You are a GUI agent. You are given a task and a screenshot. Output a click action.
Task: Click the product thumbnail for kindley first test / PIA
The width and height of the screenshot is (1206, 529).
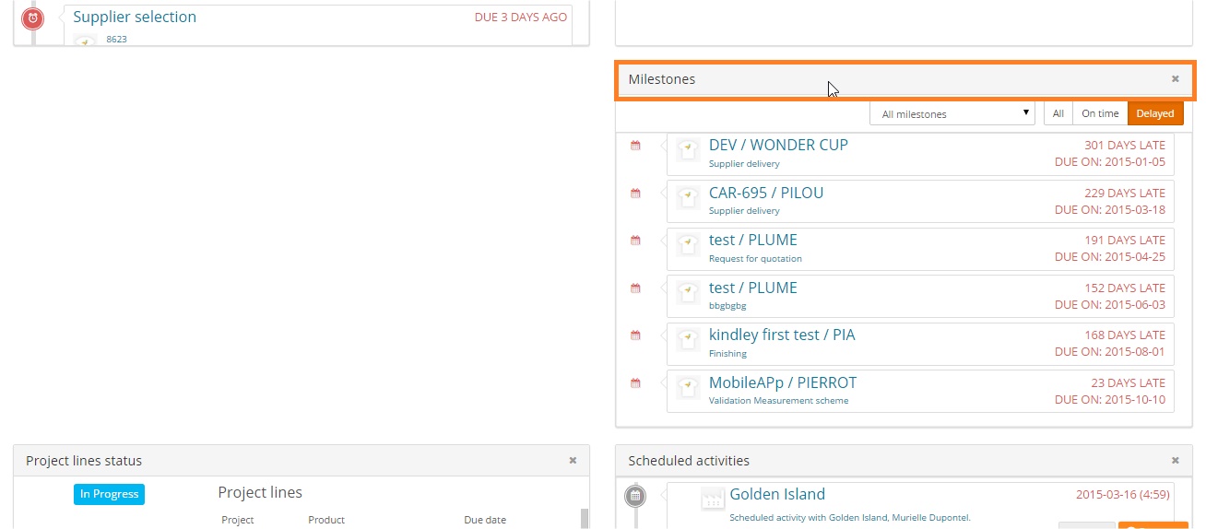pyautogui.click(x=688, y=340)
